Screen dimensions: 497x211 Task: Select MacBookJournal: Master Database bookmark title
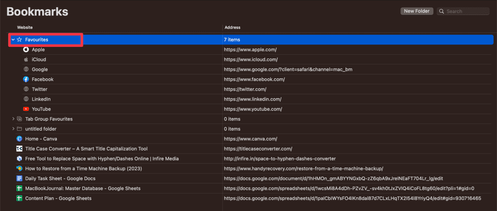[83, 189]
